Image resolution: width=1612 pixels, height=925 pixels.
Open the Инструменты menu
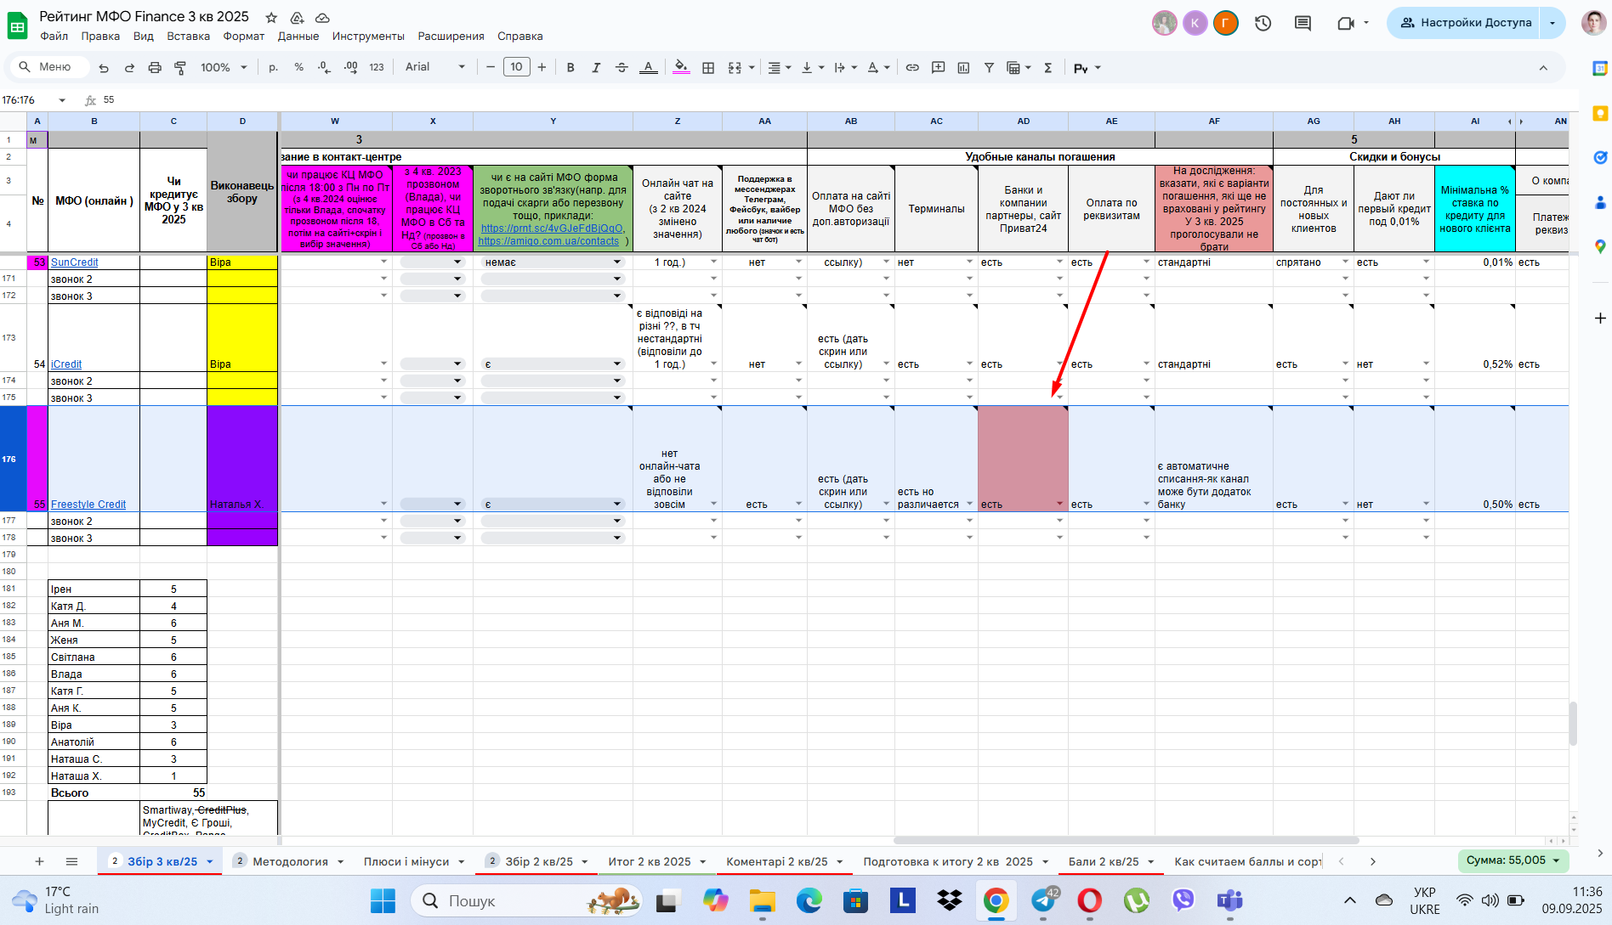tap(368, 37)
